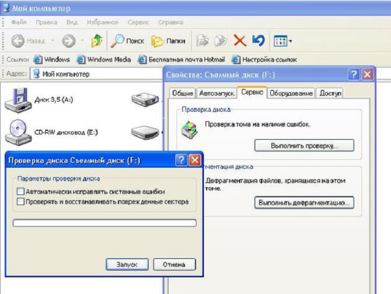Click help button in Свойства dialog
Viewport: 391px width, 294px height.
click(354, 74)
